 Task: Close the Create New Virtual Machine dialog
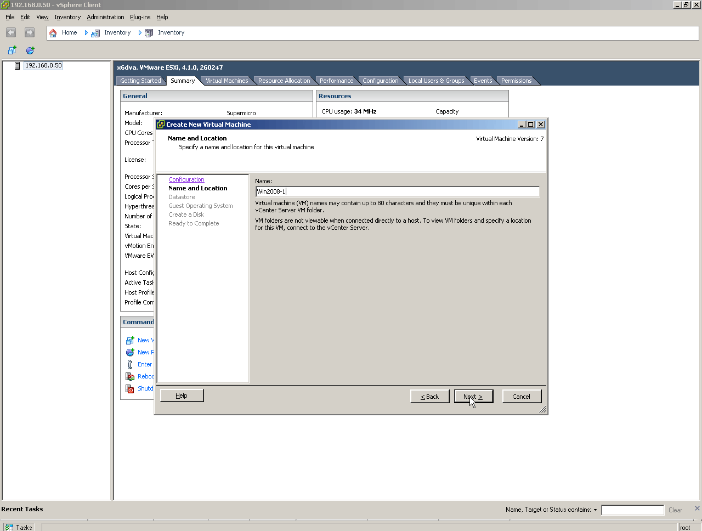541,125
